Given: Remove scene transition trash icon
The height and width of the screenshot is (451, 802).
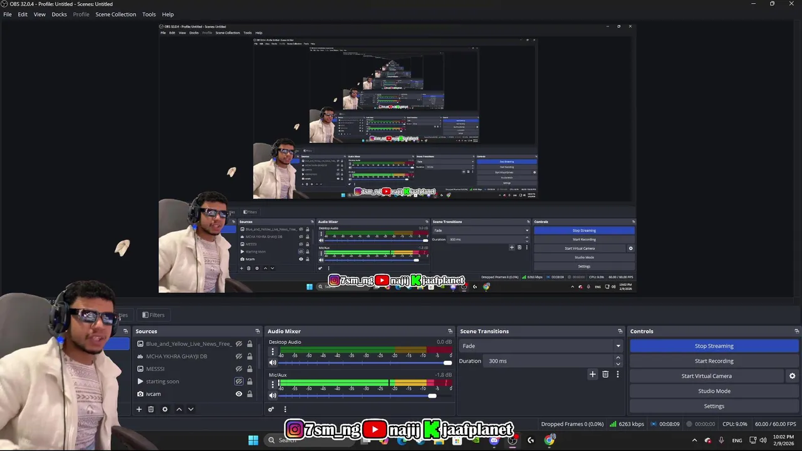Looking at the screenshot, I should (605, 374).
